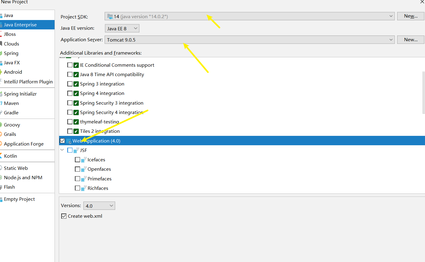Click the Spring Security 3 library icon
425x262 pixels.
tap(76, 103)
